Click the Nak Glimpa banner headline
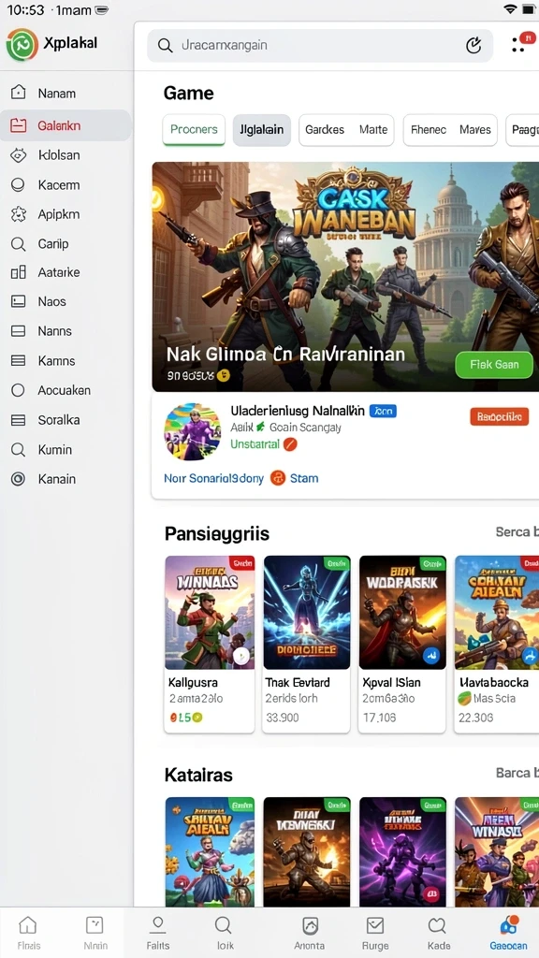Viewport: 539px width, 958px height. click(x=285, y=355)
